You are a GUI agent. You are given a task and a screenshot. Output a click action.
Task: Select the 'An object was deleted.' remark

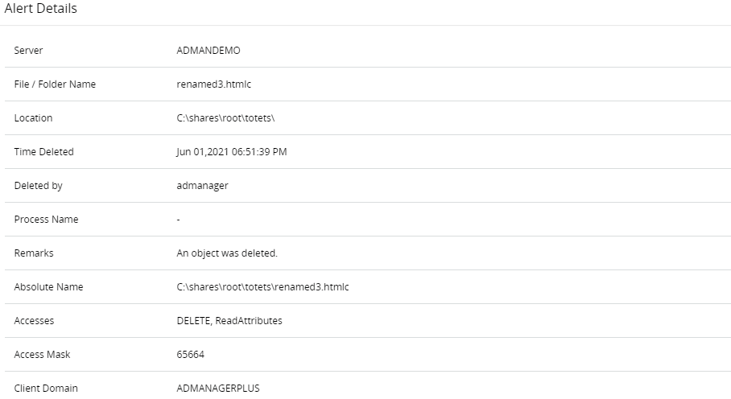[227, 253]
